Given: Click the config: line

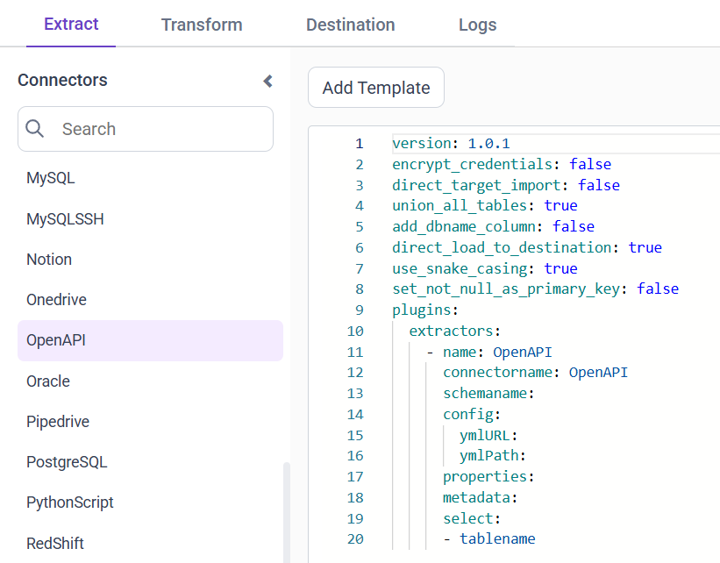Looking at the screenshot, I should pos(472,415).
